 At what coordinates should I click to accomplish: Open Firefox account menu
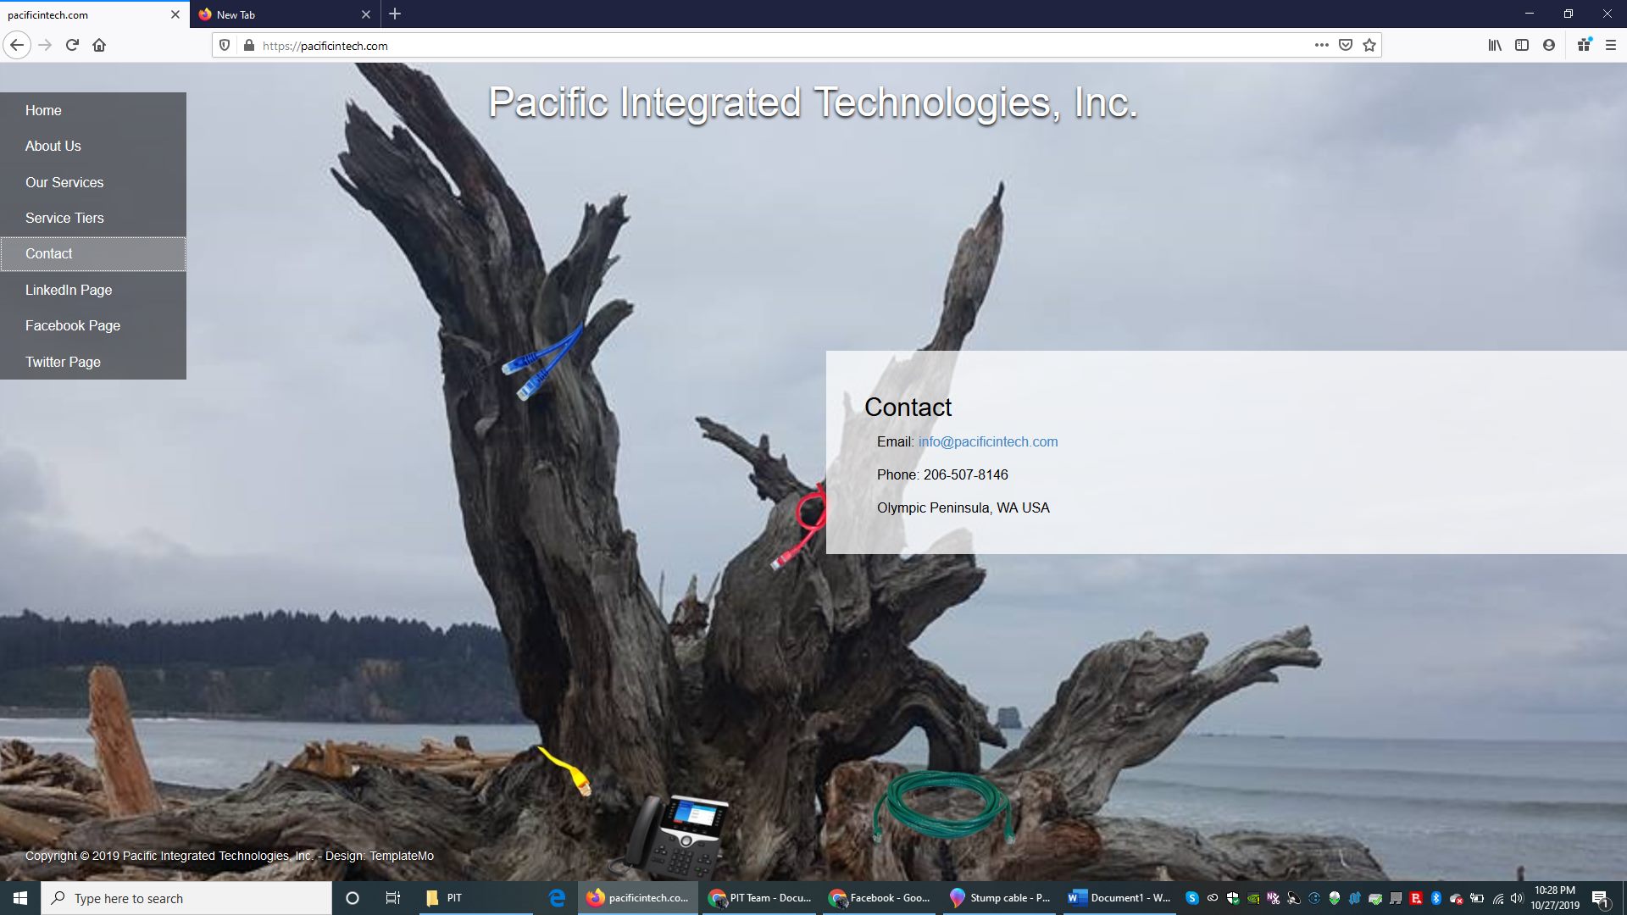[x=1549, y=45]
